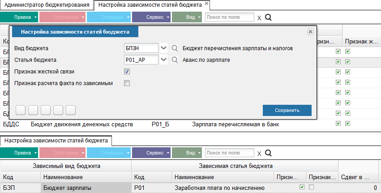Open the Правка menu in the upper toolbar
The height and width of the screenshot is (193, 381).
[x=19, y=17]
